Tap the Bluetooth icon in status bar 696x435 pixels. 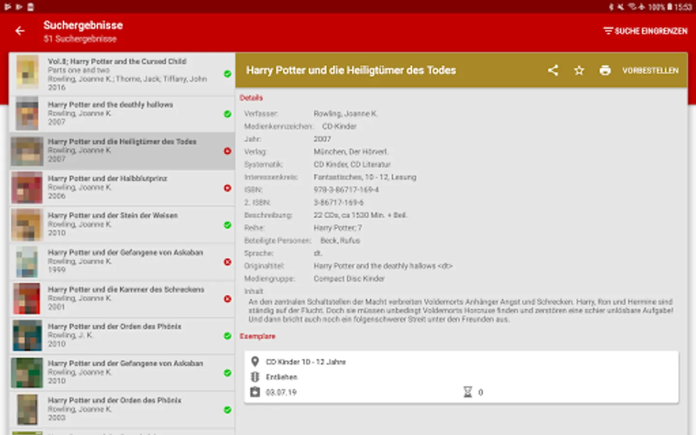[x=611, y=7]
